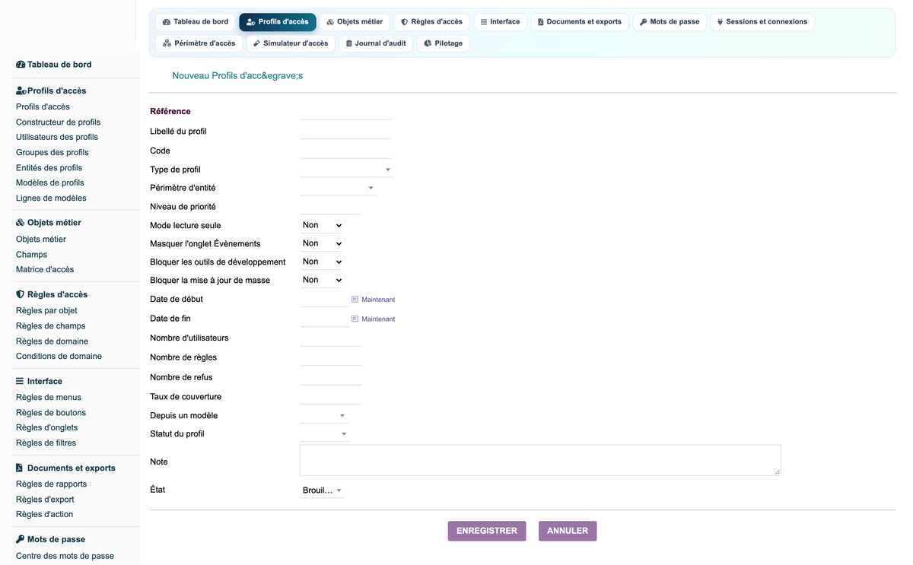Expand the Statut du profil dropdown
913x565 pixels.
tap(324, 434)
